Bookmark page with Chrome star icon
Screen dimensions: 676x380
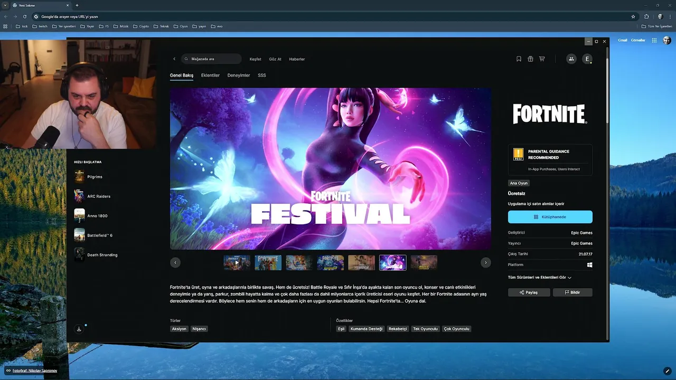(633, 16)
